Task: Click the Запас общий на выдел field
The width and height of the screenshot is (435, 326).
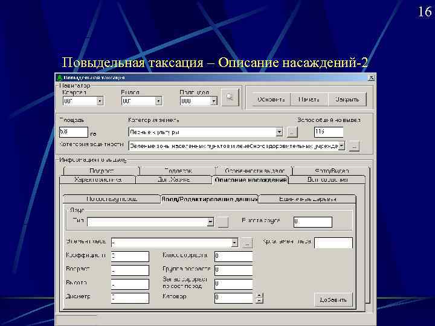Action: (329, 132)
